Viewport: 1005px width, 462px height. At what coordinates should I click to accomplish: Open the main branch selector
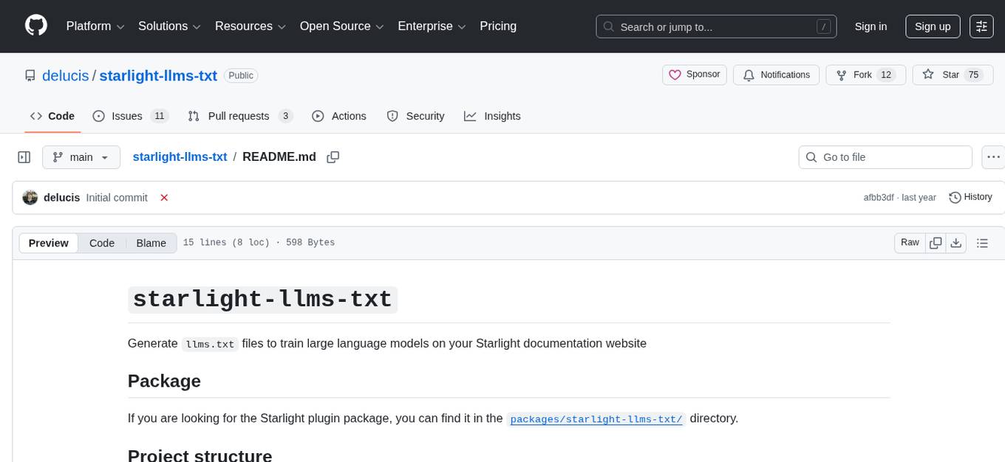(81, 156)
